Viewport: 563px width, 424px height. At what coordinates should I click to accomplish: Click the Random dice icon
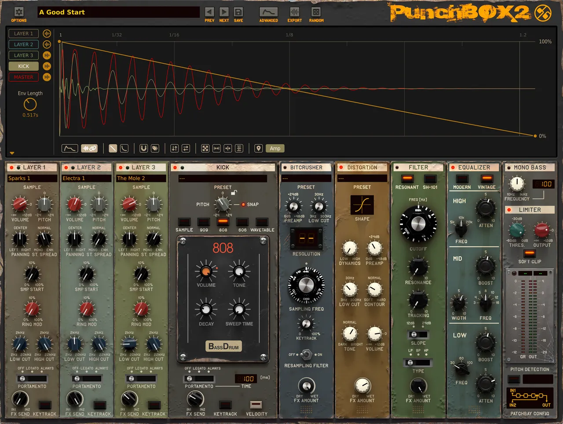[316, 12]
